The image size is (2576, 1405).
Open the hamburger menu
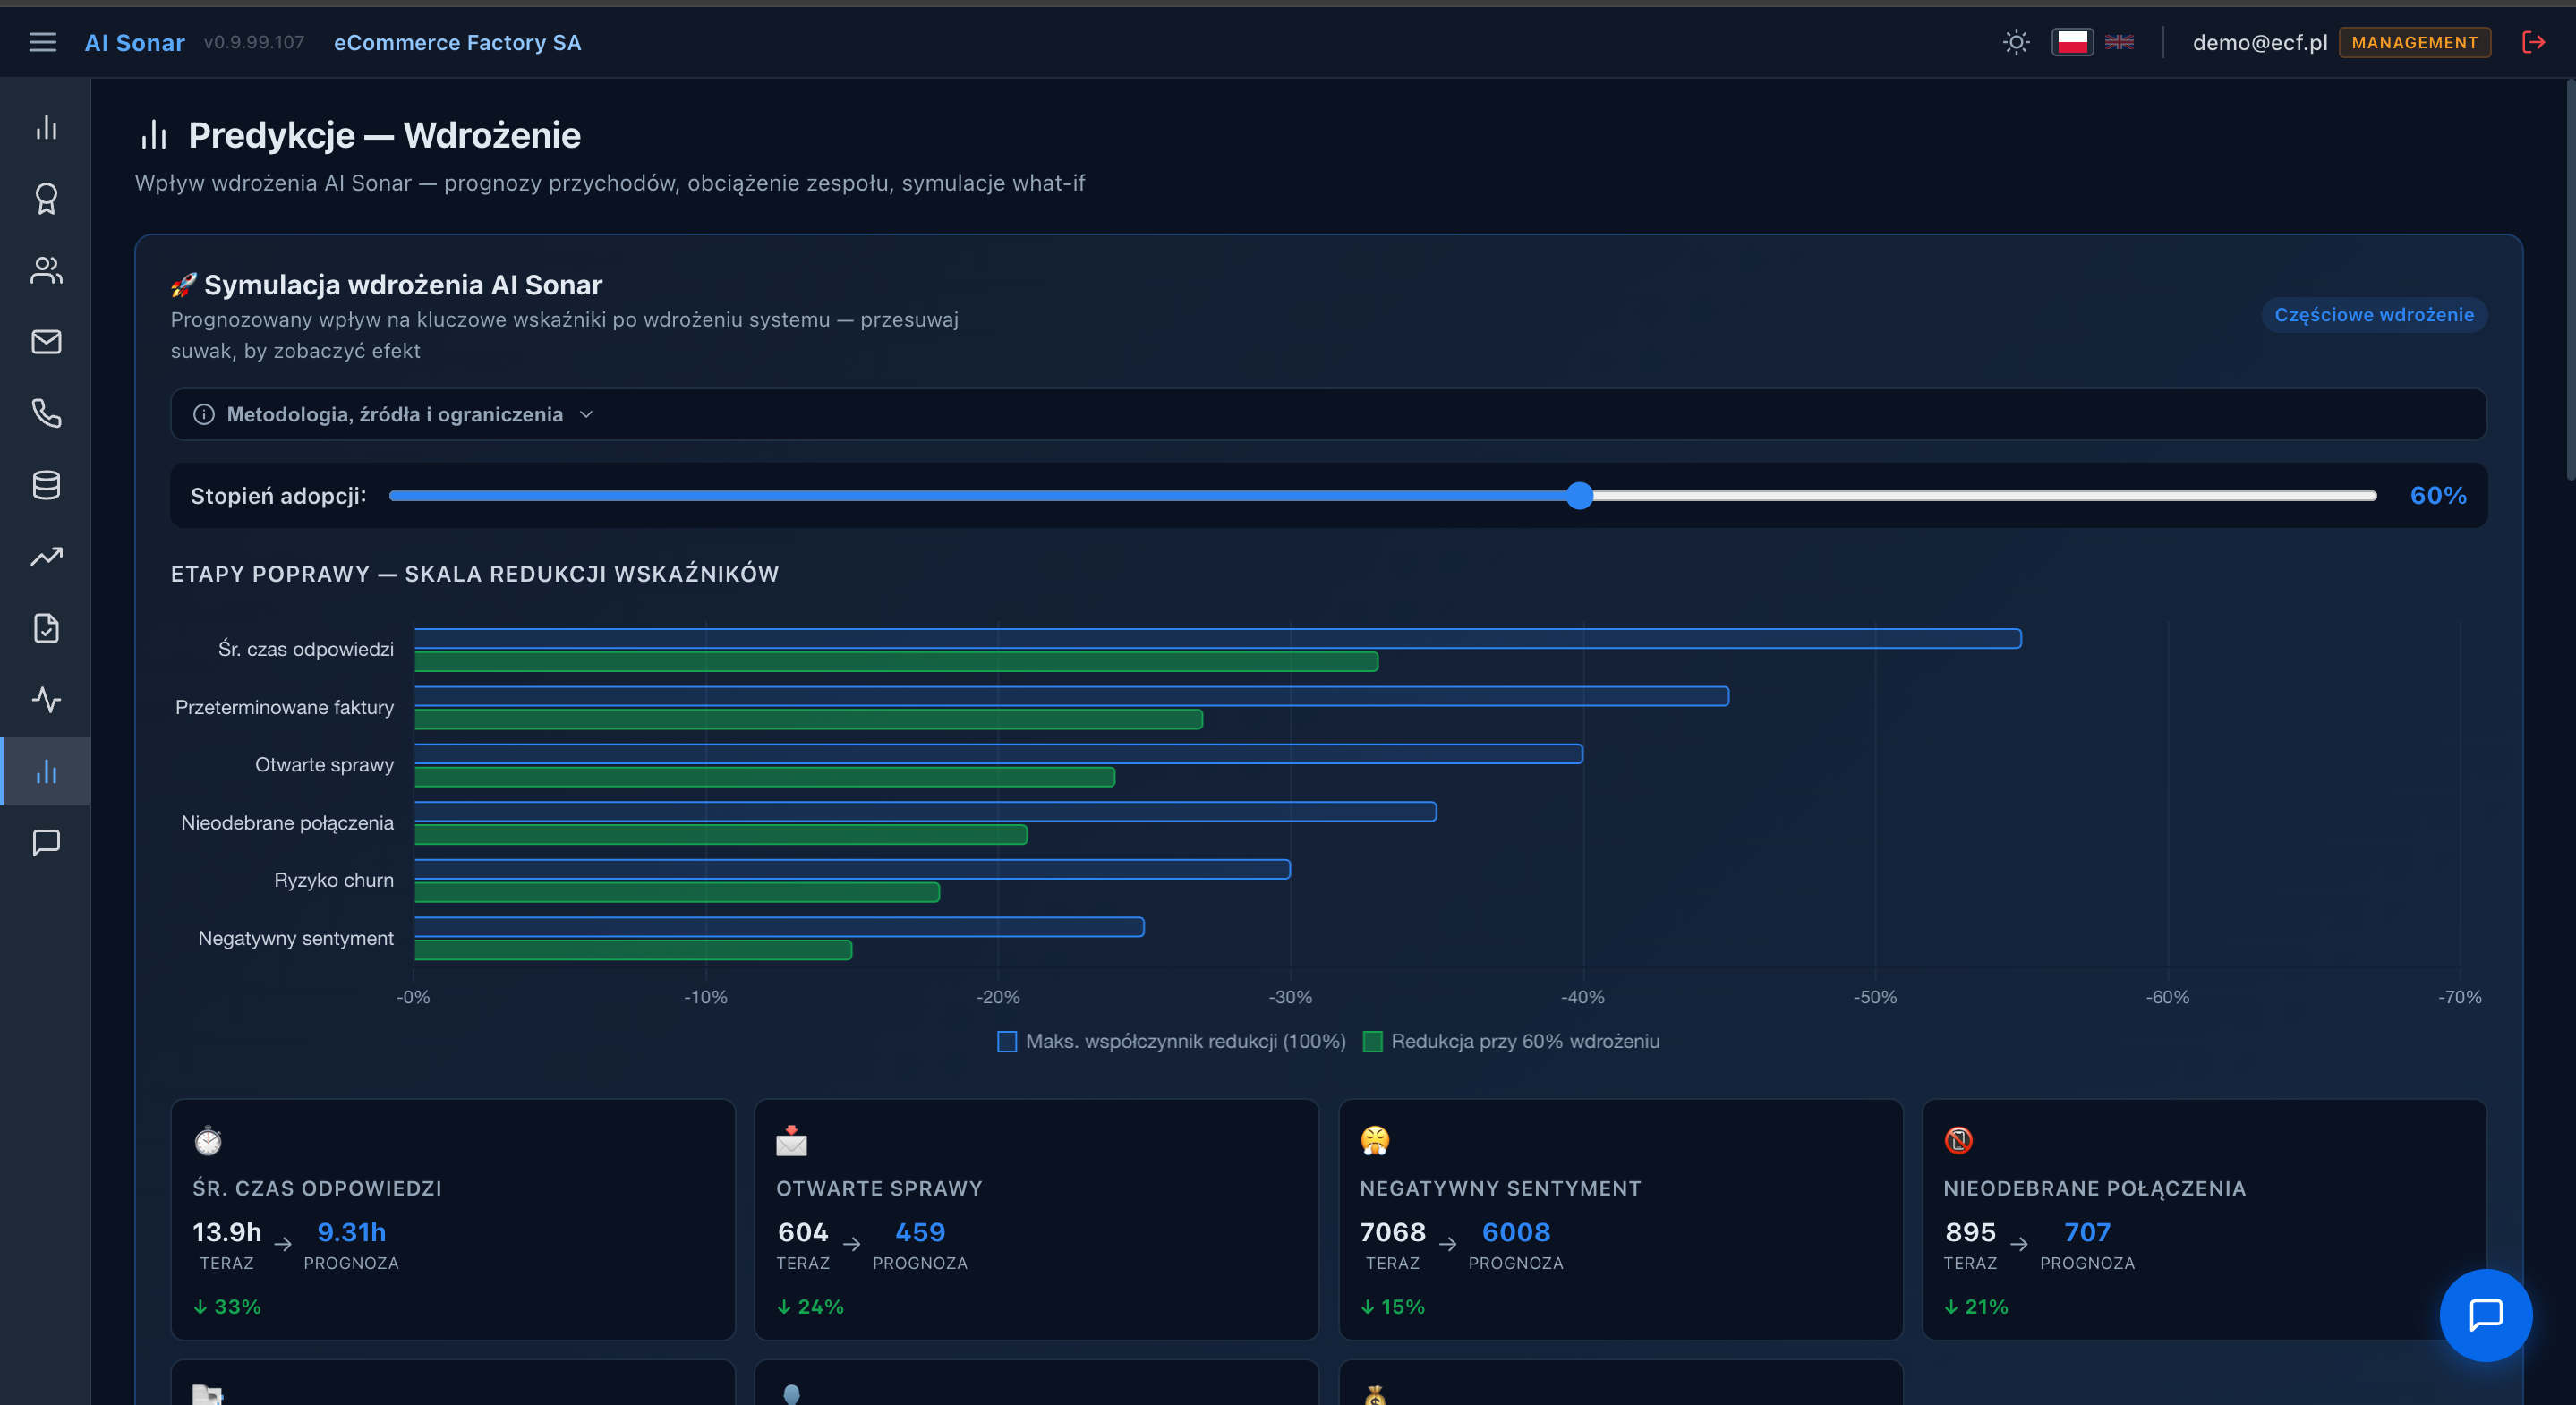point(42,42)
